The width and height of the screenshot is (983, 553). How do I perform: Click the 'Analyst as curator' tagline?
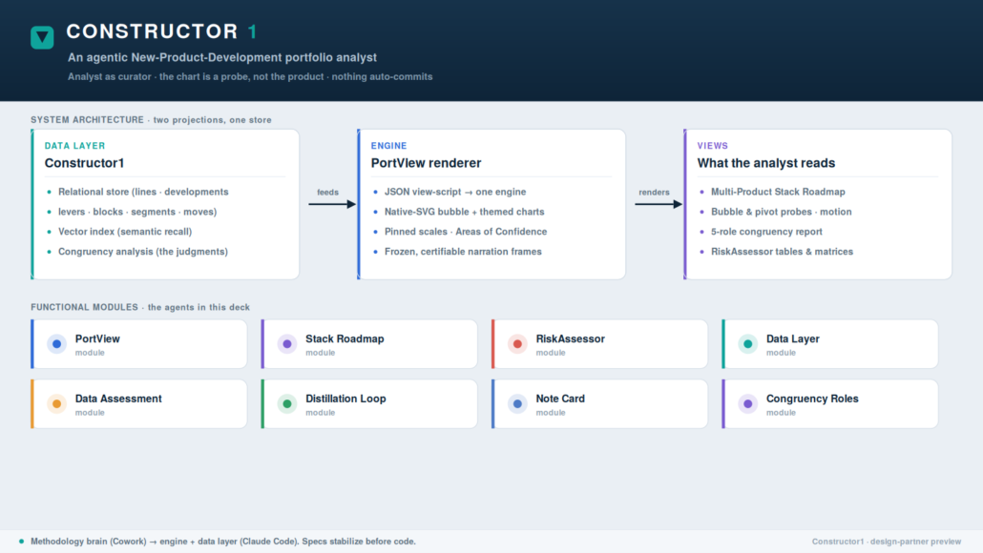click(x=250, y=76)
